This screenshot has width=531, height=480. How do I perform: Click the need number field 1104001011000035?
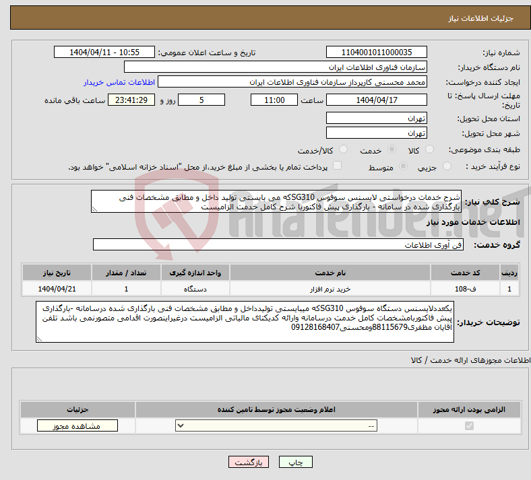[x=377, y=52]
